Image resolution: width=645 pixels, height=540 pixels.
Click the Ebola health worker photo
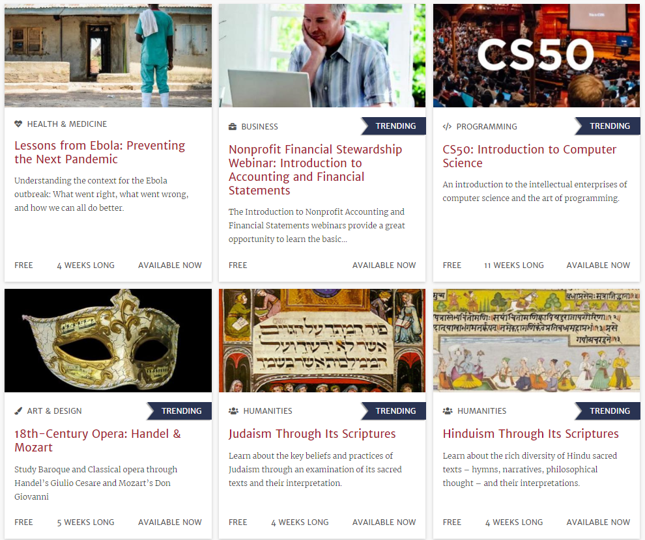coord(108,56)
